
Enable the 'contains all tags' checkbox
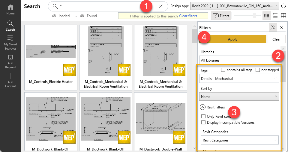click(x=223, y=70)
